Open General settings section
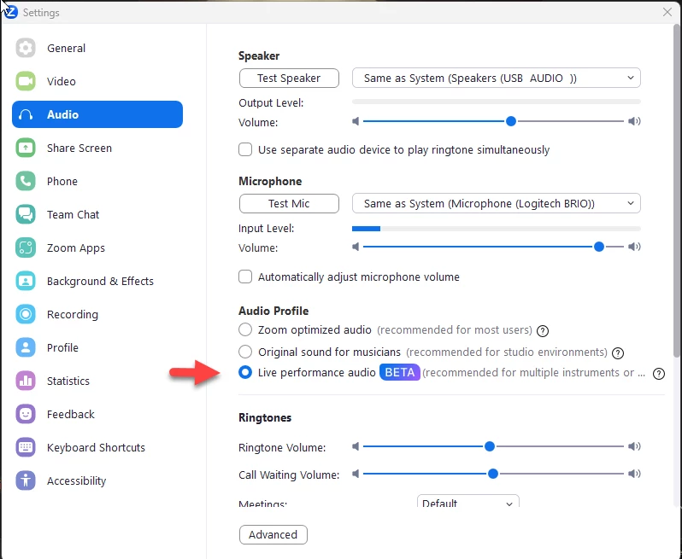 97,48
